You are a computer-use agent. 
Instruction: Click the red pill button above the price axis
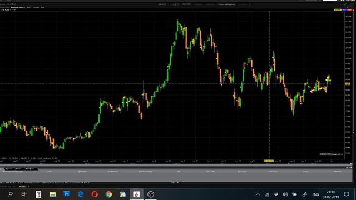pyautogui.click(x=349, y=10)
